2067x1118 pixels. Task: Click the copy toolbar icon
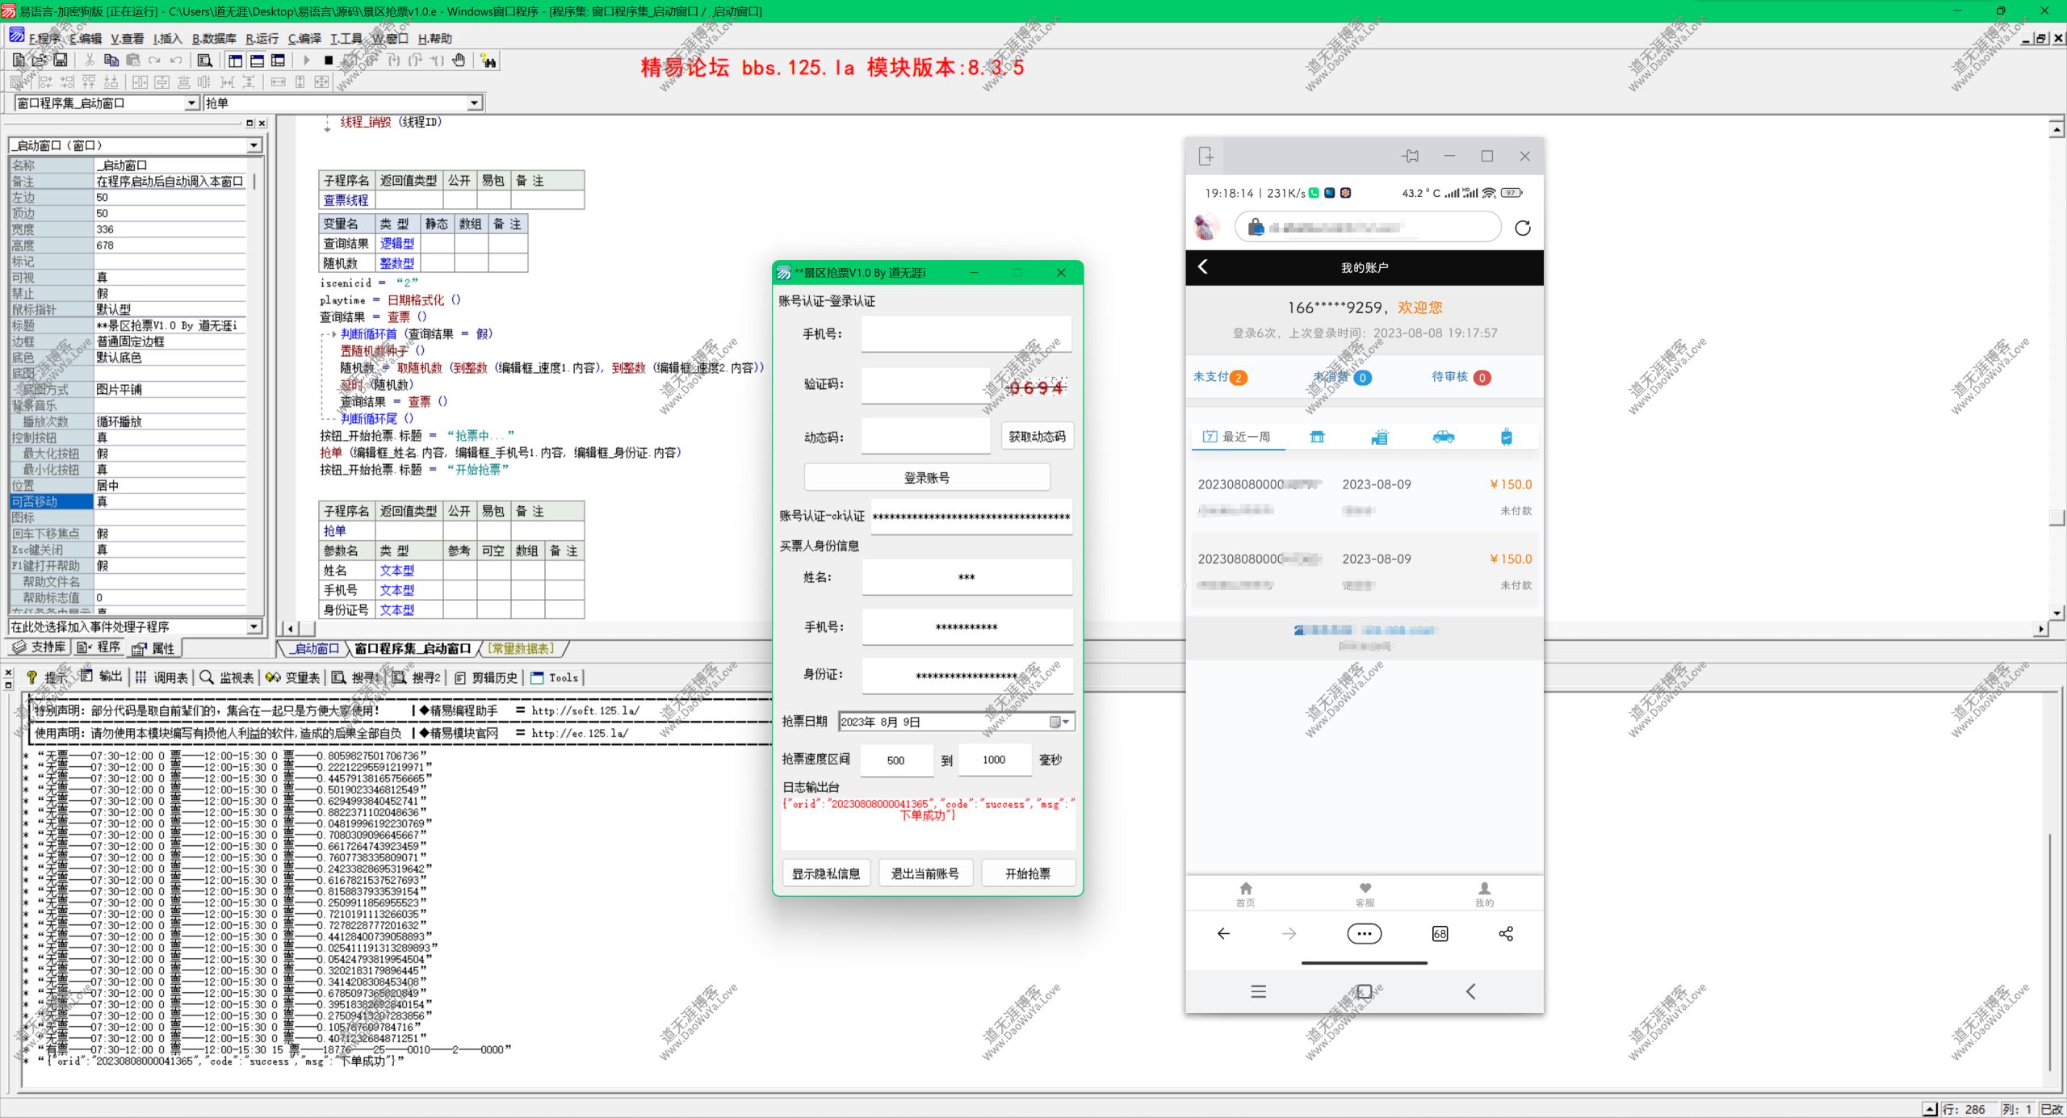pos(111,61)
